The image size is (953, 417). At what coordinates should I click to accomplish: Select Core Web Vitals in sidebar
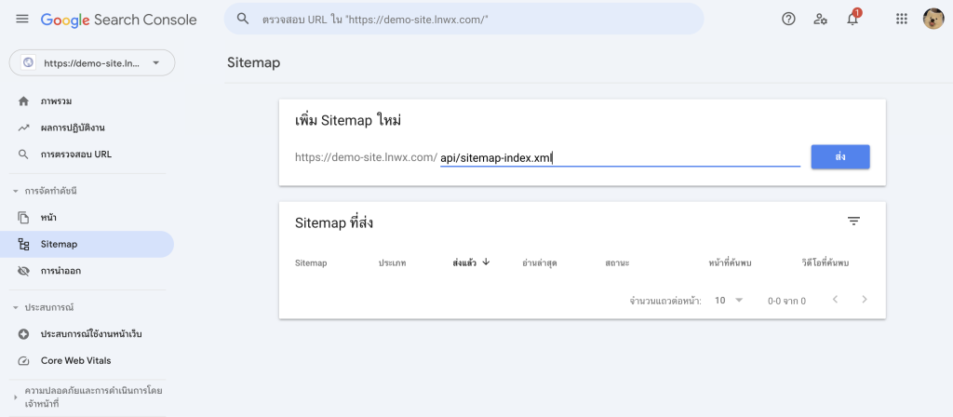[x=75, y=360]
